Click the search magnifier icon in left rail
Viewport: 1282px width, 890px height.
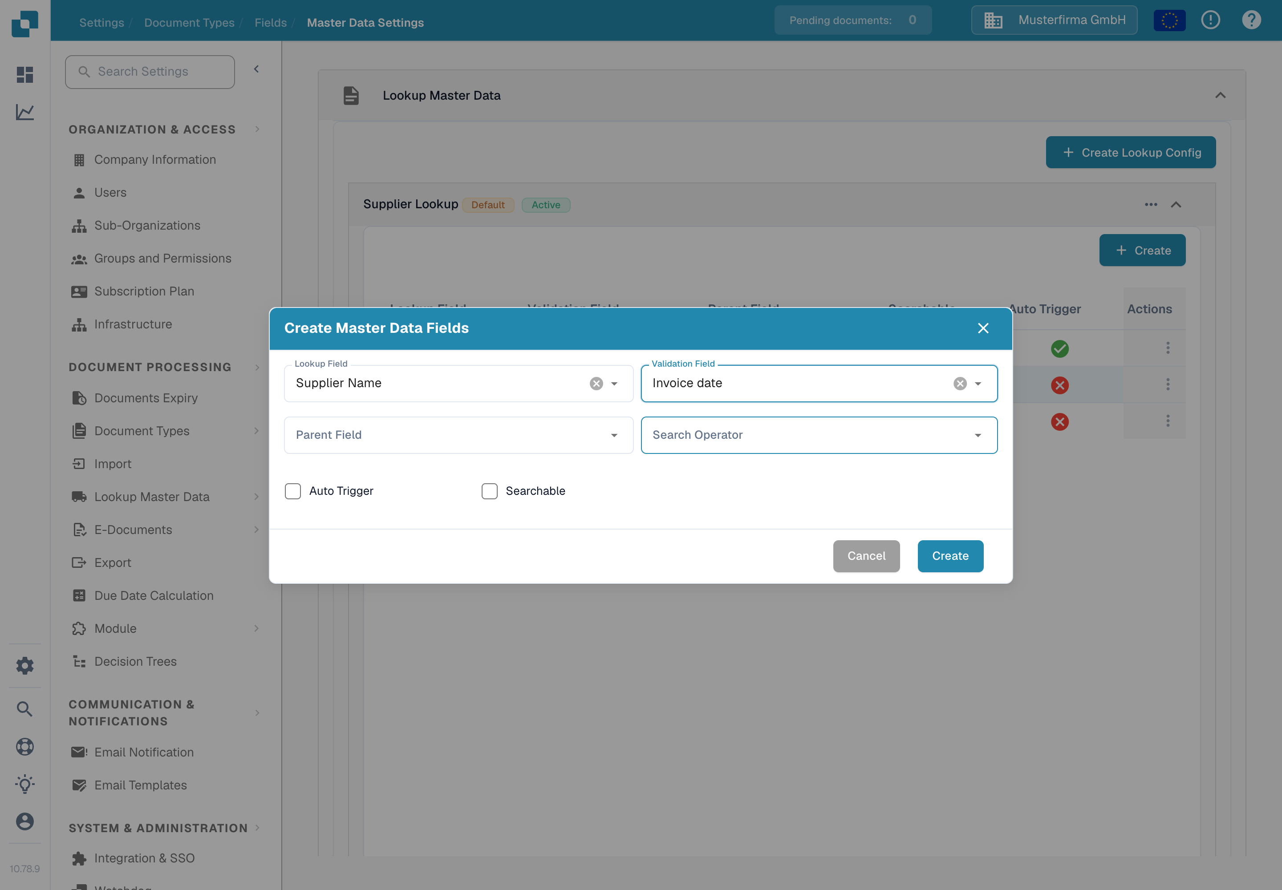click(24, 709)
